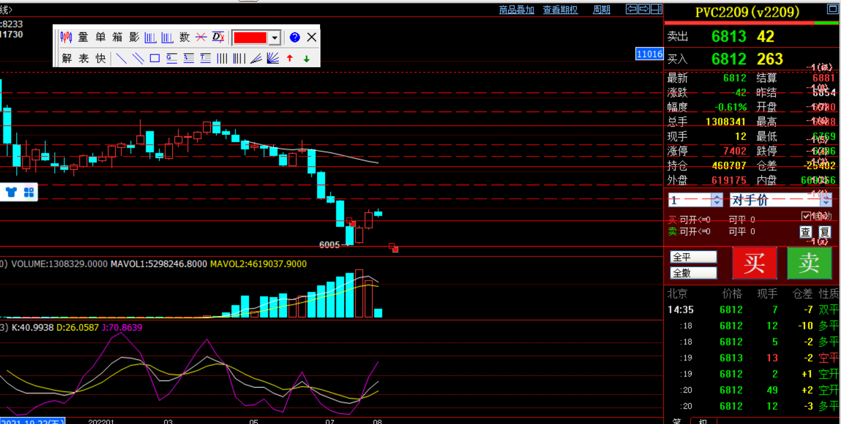Click the green 卖 sell button

tap(809, 263)
